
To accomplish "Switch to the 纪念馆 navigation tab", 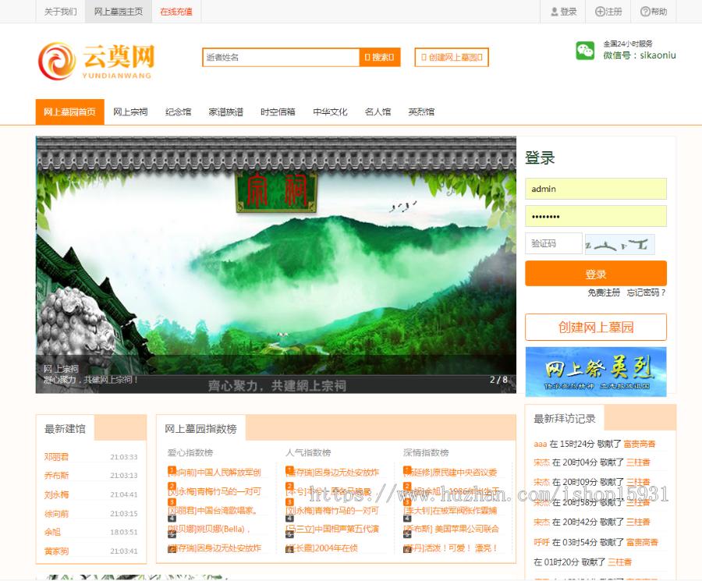I will pyautogui.click(x=178, y=112).
